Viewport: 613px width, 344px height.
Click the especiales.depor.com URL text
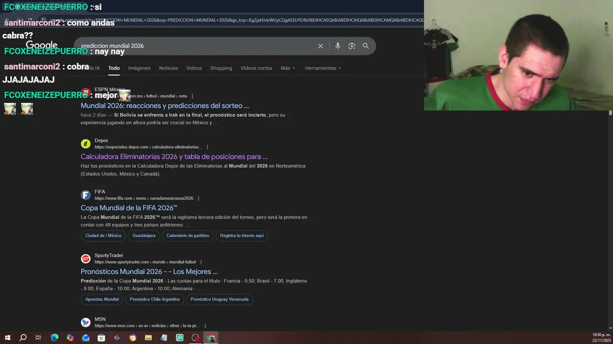pyautogui.click(x=148, y=147)
